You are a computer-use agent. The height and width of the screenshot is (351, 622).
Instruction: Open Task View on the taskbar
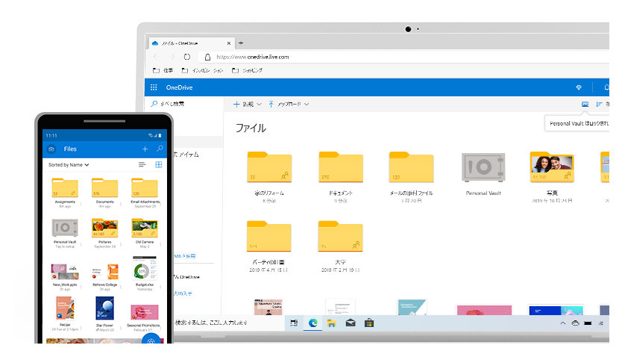[x=294, y=323]
